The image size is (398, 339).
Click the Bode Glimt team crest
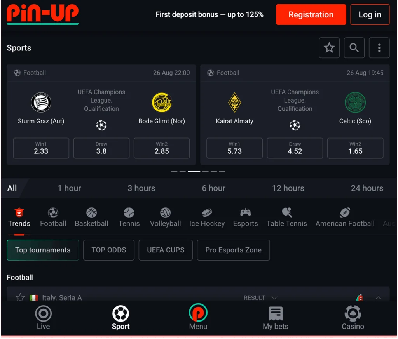[x=162, y=103]
